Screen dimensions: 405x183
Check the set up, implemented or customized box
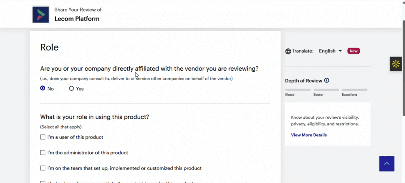coord(43,168)
